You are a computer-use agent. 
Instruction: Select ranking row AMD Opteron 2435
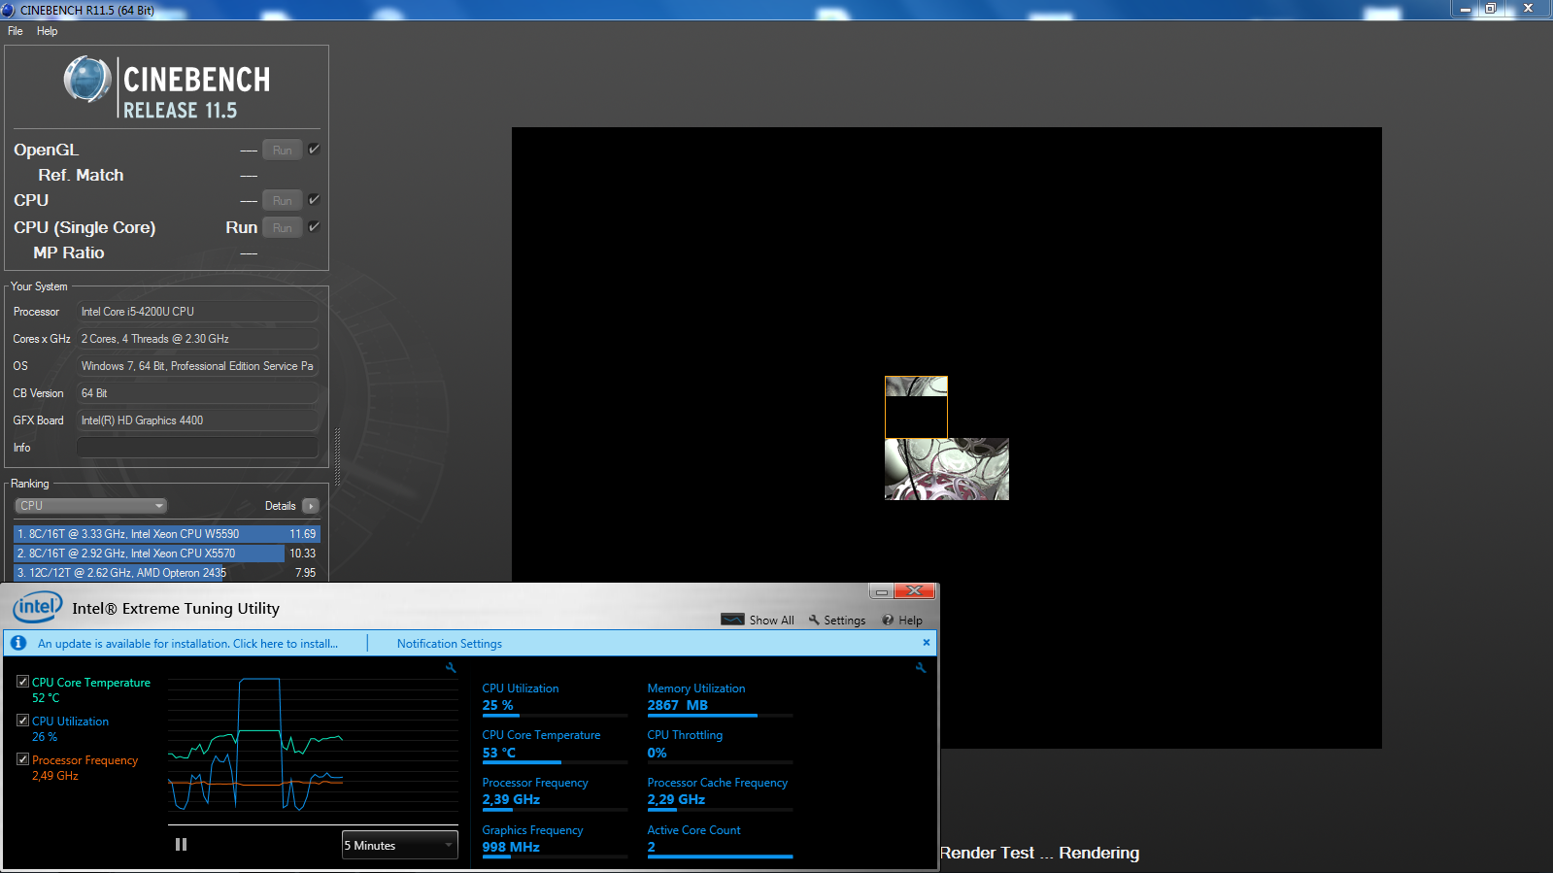tap(166, 573)
